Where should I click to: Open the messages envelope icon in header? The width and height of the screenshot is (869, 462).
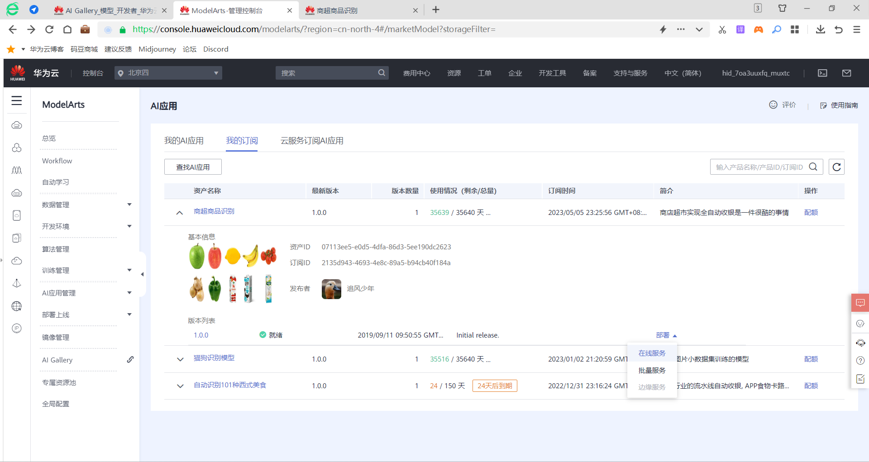click(846, 73)
